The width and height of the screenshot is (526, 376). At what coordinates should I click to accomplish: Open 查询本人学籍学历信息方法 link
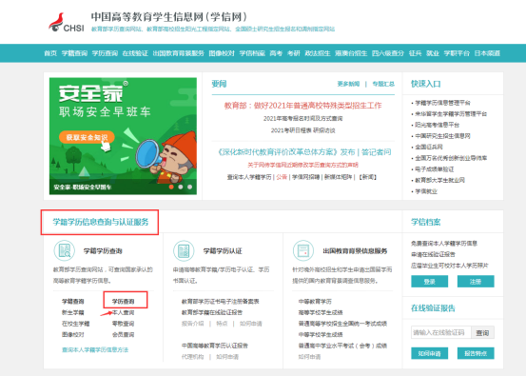tap(95, 349)
